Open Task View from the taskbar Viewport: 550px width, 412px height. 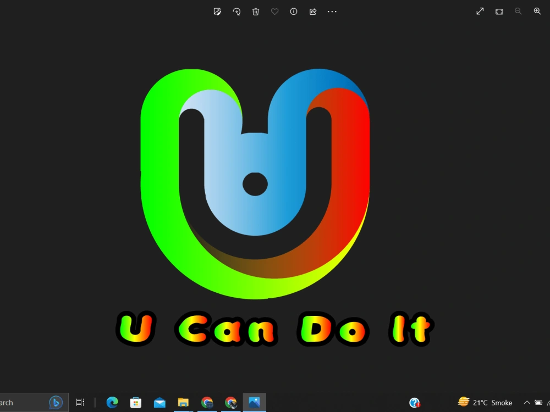click(x=80, y=402)
